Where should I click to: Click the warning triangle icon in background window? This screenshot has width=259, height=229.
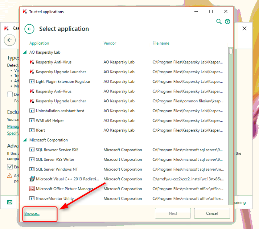[10, 175]
